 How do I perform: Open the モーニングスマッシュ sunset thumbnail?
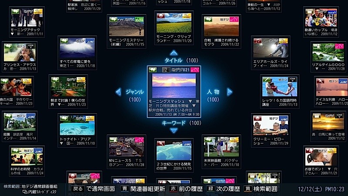point(174,86)
